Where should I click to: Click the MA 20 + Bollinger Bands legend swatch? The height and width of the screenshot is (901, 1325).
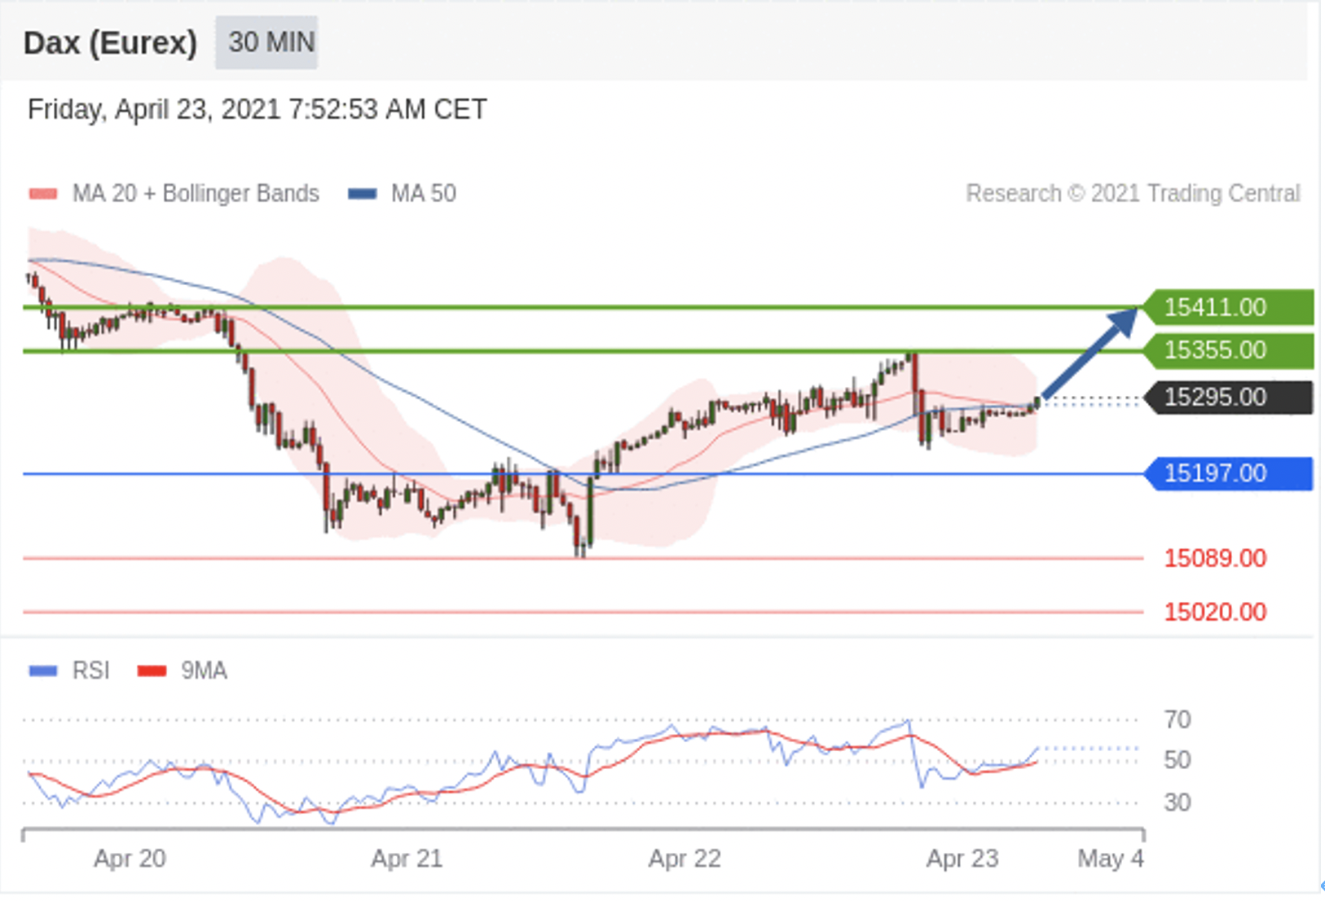pos(43,194)
